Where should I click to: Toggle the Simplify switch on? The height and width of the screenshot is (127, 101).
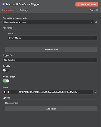pyautogui.click(x=6, y=70)
